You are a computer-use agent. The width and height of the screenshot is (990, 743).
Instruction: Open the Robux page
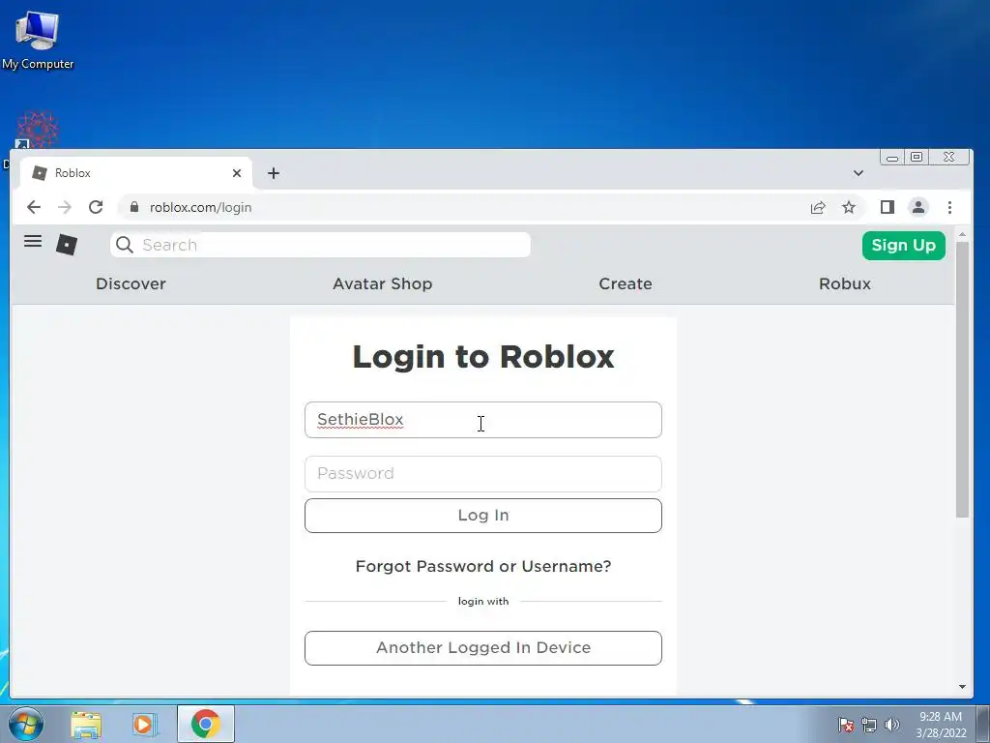(x=845, y=283)
